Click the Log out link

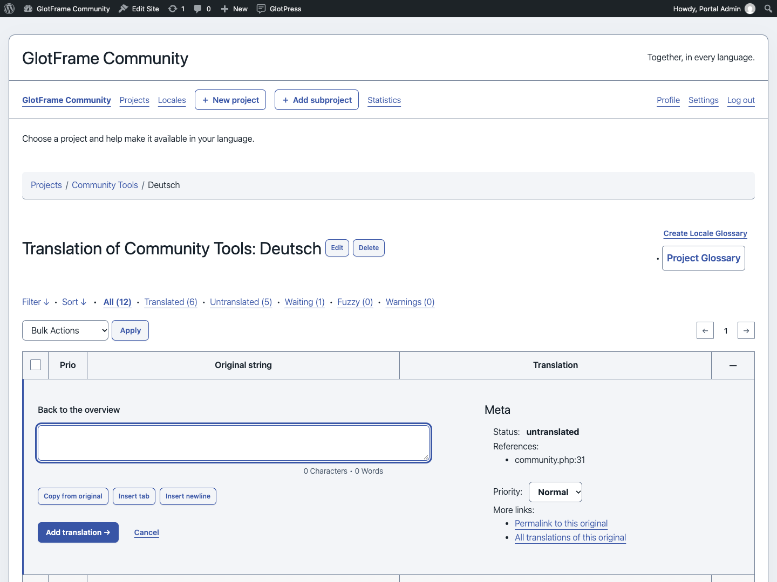point(741,100)
